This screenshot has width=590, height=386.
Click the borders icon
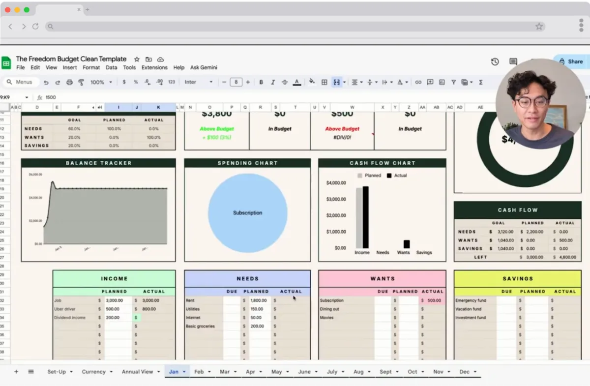[x=324, y=82]
